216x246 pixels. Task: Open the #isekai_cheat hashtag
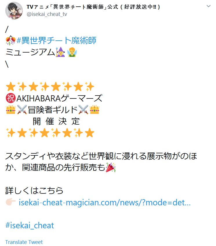(30, 225)
